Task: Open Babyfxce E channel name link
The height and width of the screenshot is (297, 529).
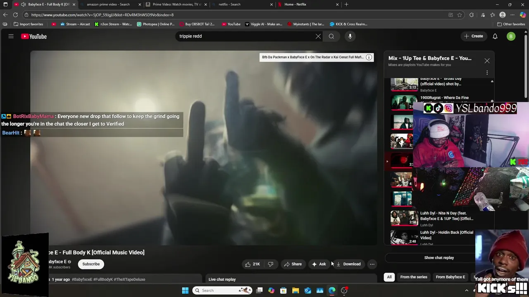Action: (x=57, y=262)
